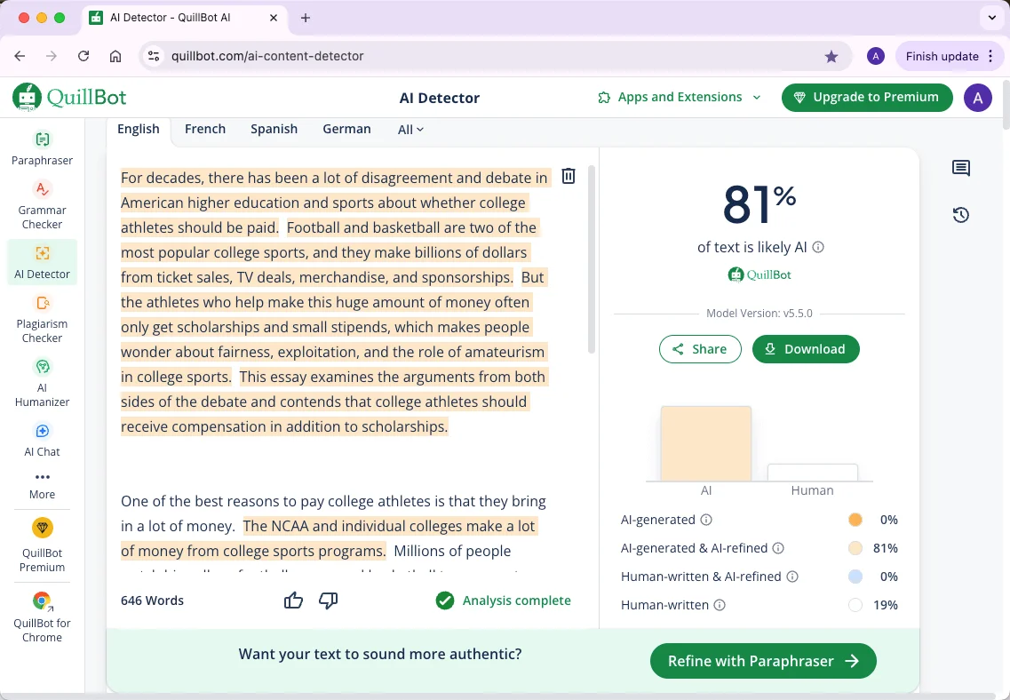Select the English language tab
This screenshot has height=700, width=1010.
click(x=139, y=129)
